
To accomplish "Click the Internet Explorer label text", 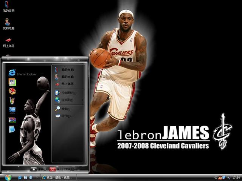I will pos(26,74).
